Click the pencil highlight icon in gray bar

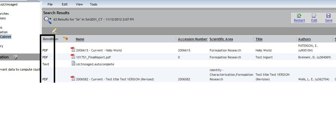click(x=54, y=31)
